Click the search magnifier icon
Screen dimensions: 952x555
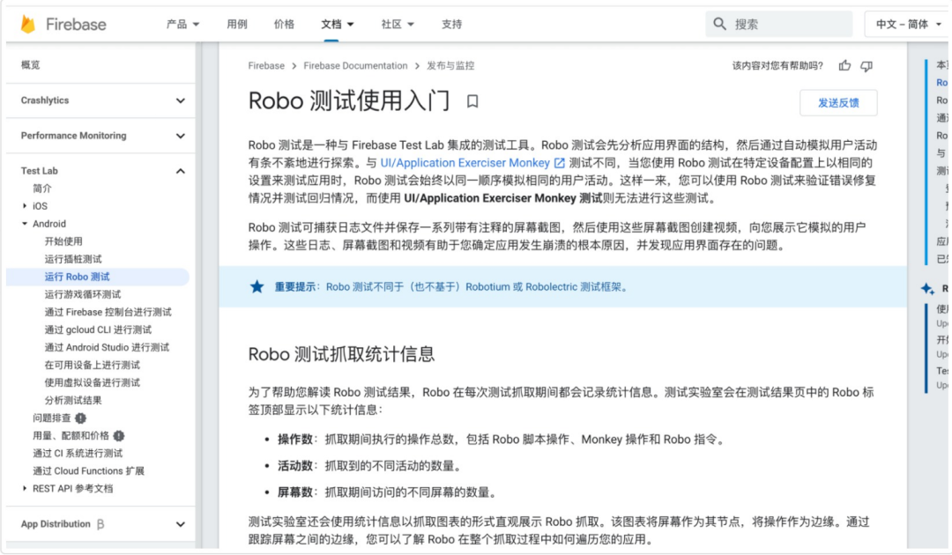(x=721, y=22)
